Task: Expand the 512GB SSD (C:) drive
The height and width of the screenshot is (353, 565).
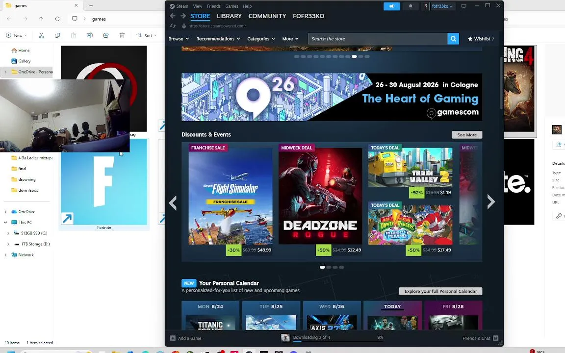Action: tap(8, 233)
